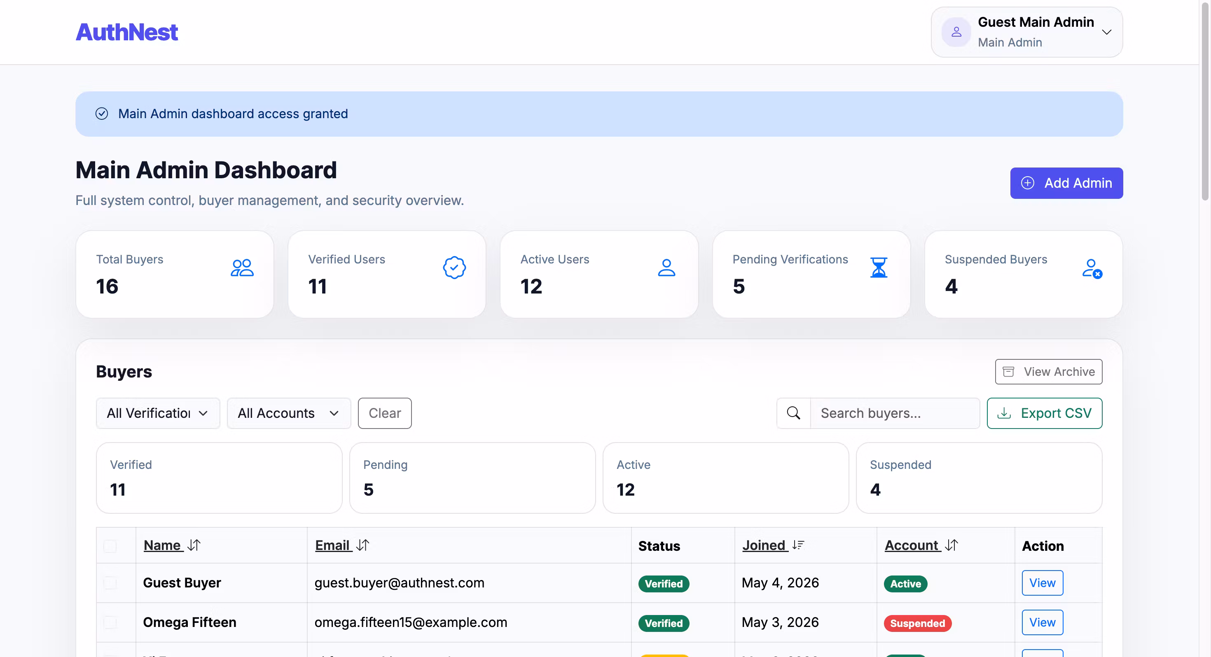The height and width of the screenshot is (657, 1211).
Task: Toggle the select-all checkbox in table header
Action: click(x=110, y=546)
